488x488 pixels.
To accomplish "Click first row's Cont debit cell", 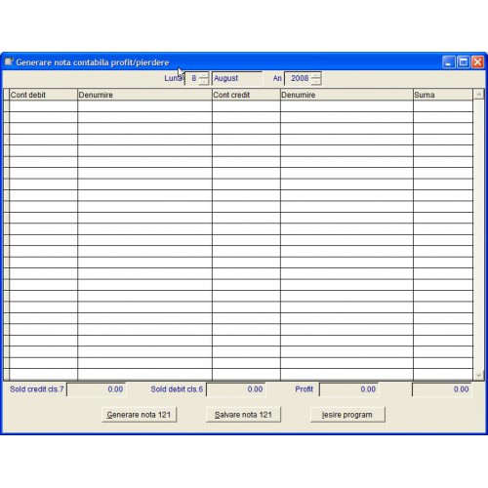I will [x=44, y=106].
